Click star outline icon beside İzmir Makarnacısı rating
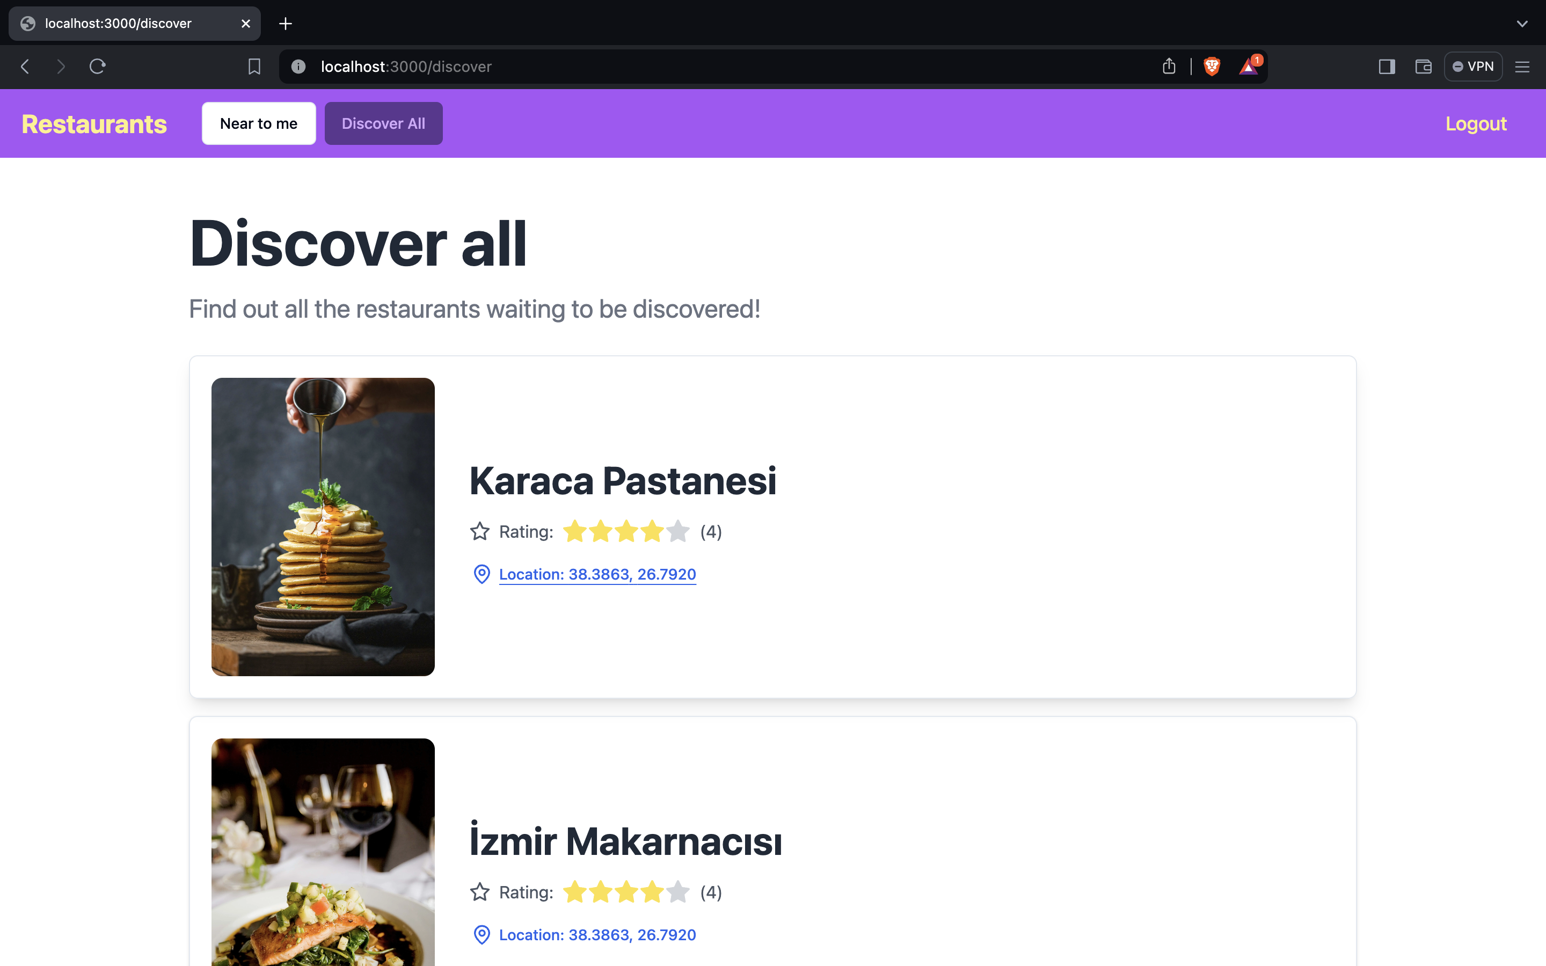Screen dimensions: 1546x966 480,892
